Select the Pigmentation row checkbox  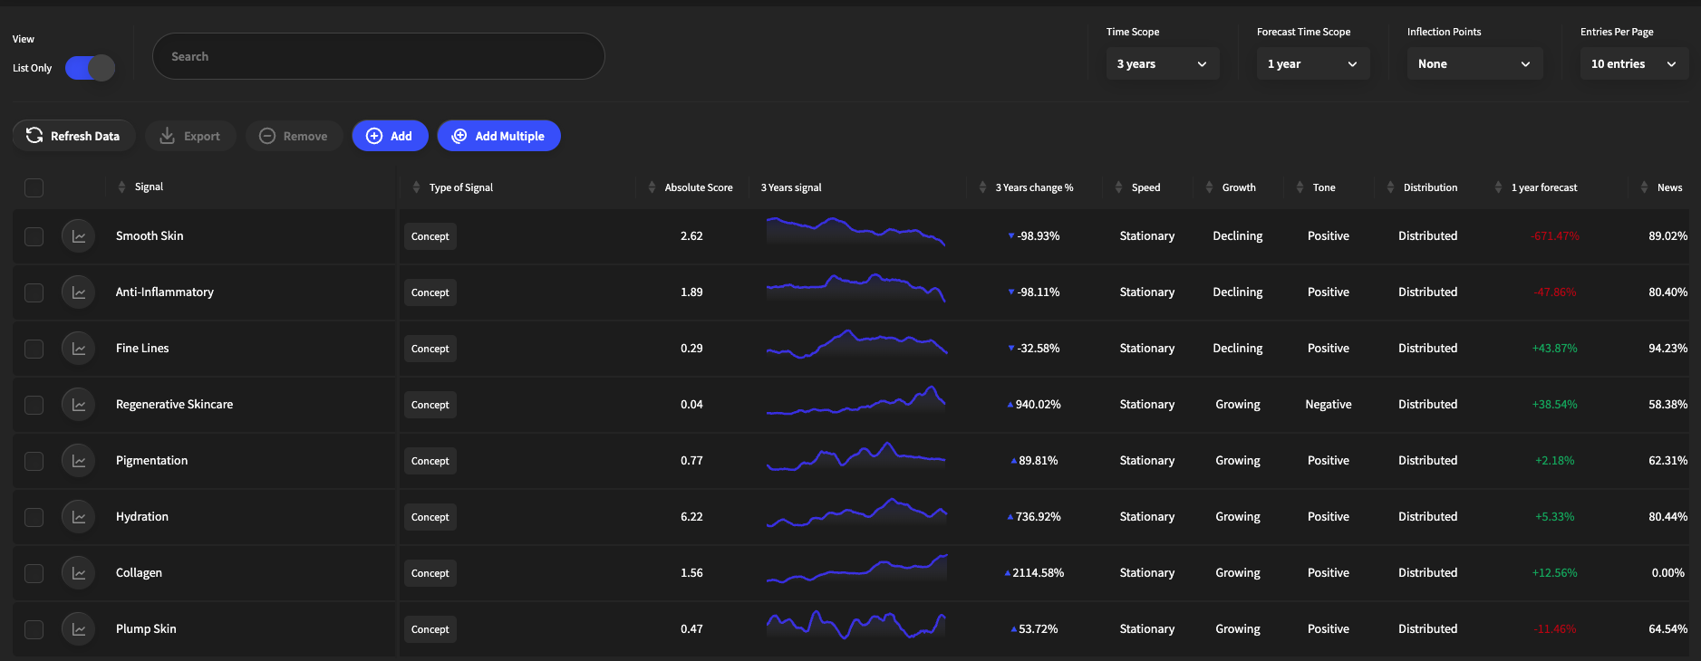(34, 461)
